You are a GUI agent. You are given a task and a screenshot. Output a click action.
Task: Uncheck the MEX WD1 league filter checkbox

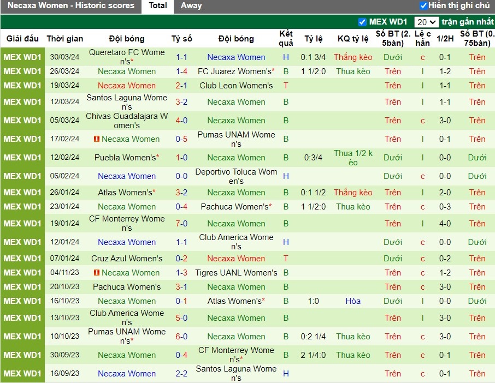(x=362, y=22)
